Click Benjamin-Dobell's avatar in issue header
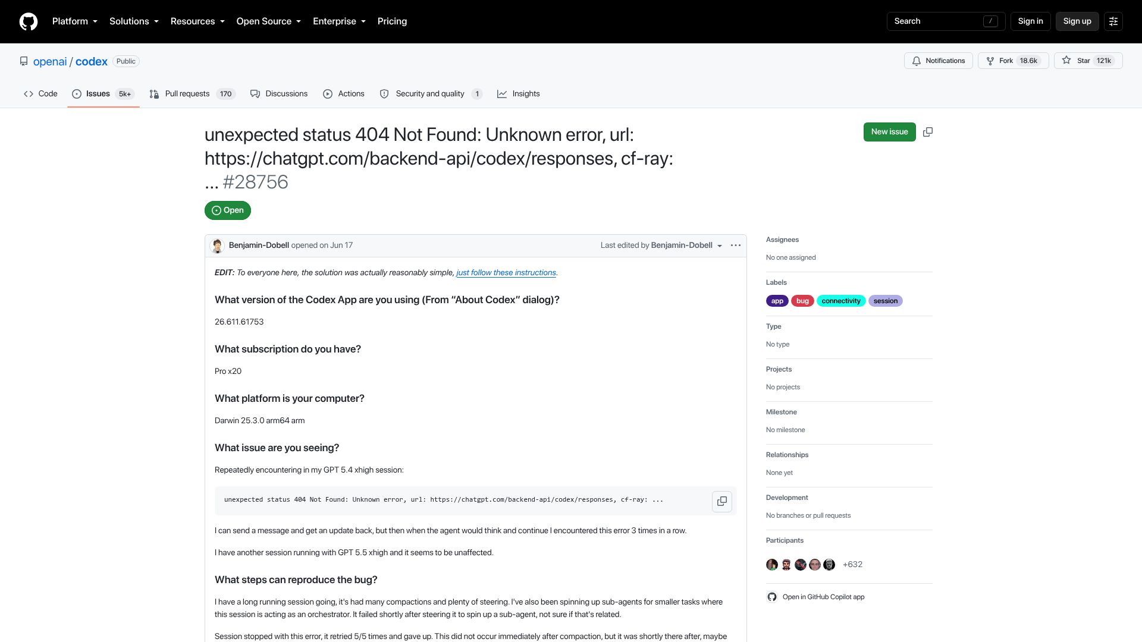Viewport: 1142px width, 642px height. (217, 246)
